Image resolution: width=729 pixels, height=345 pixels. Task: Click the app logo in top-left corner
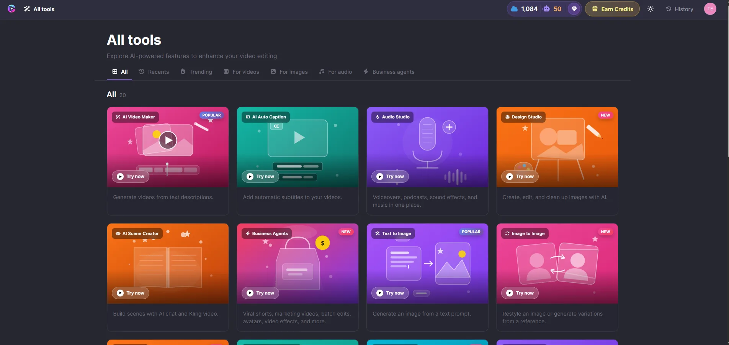(x=11, y=9)
